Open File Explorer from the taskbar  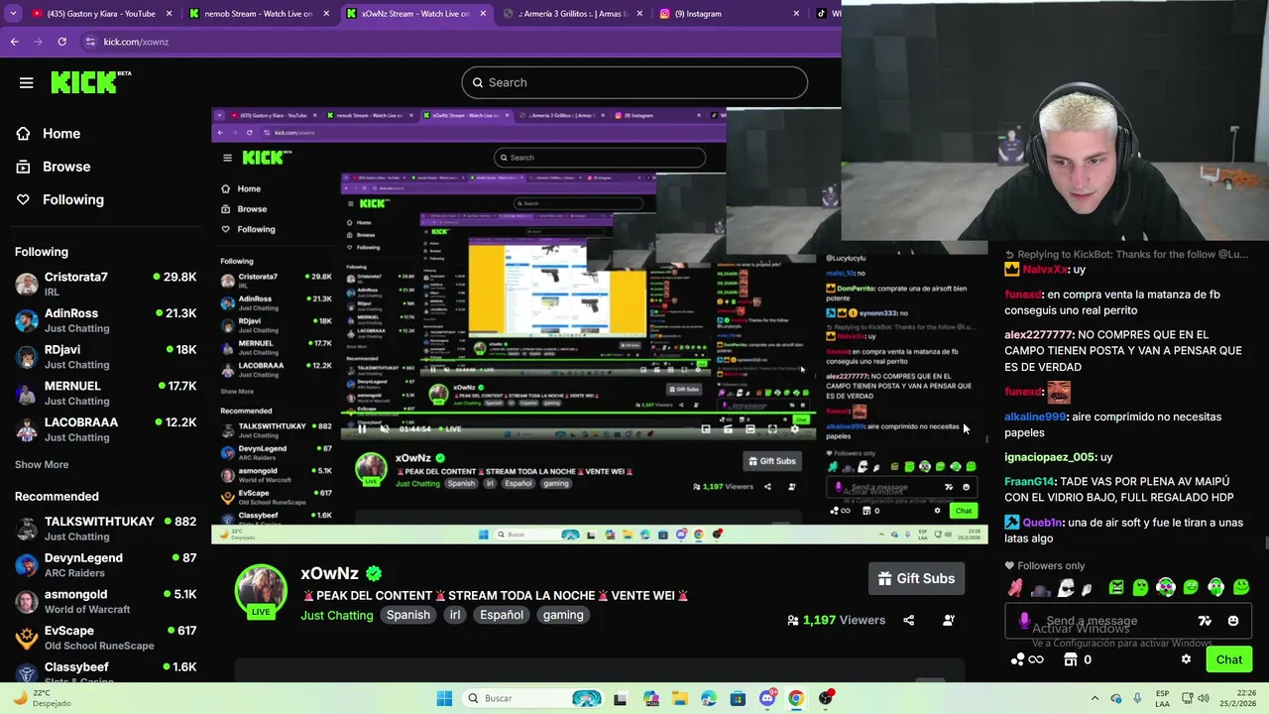[x=680, y=698]
